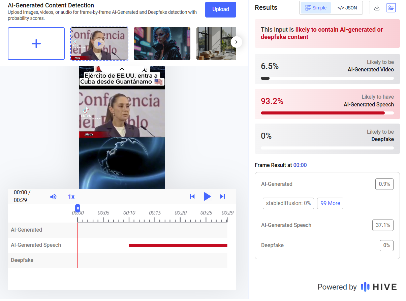The width and height of the screenshot is (406, 301).
Task: Click the Upload button
Action: 220,9
